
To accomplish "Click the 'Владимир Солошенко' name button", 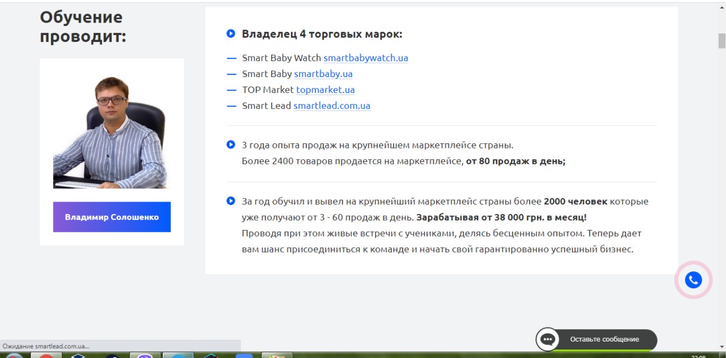I will (112, 217).
